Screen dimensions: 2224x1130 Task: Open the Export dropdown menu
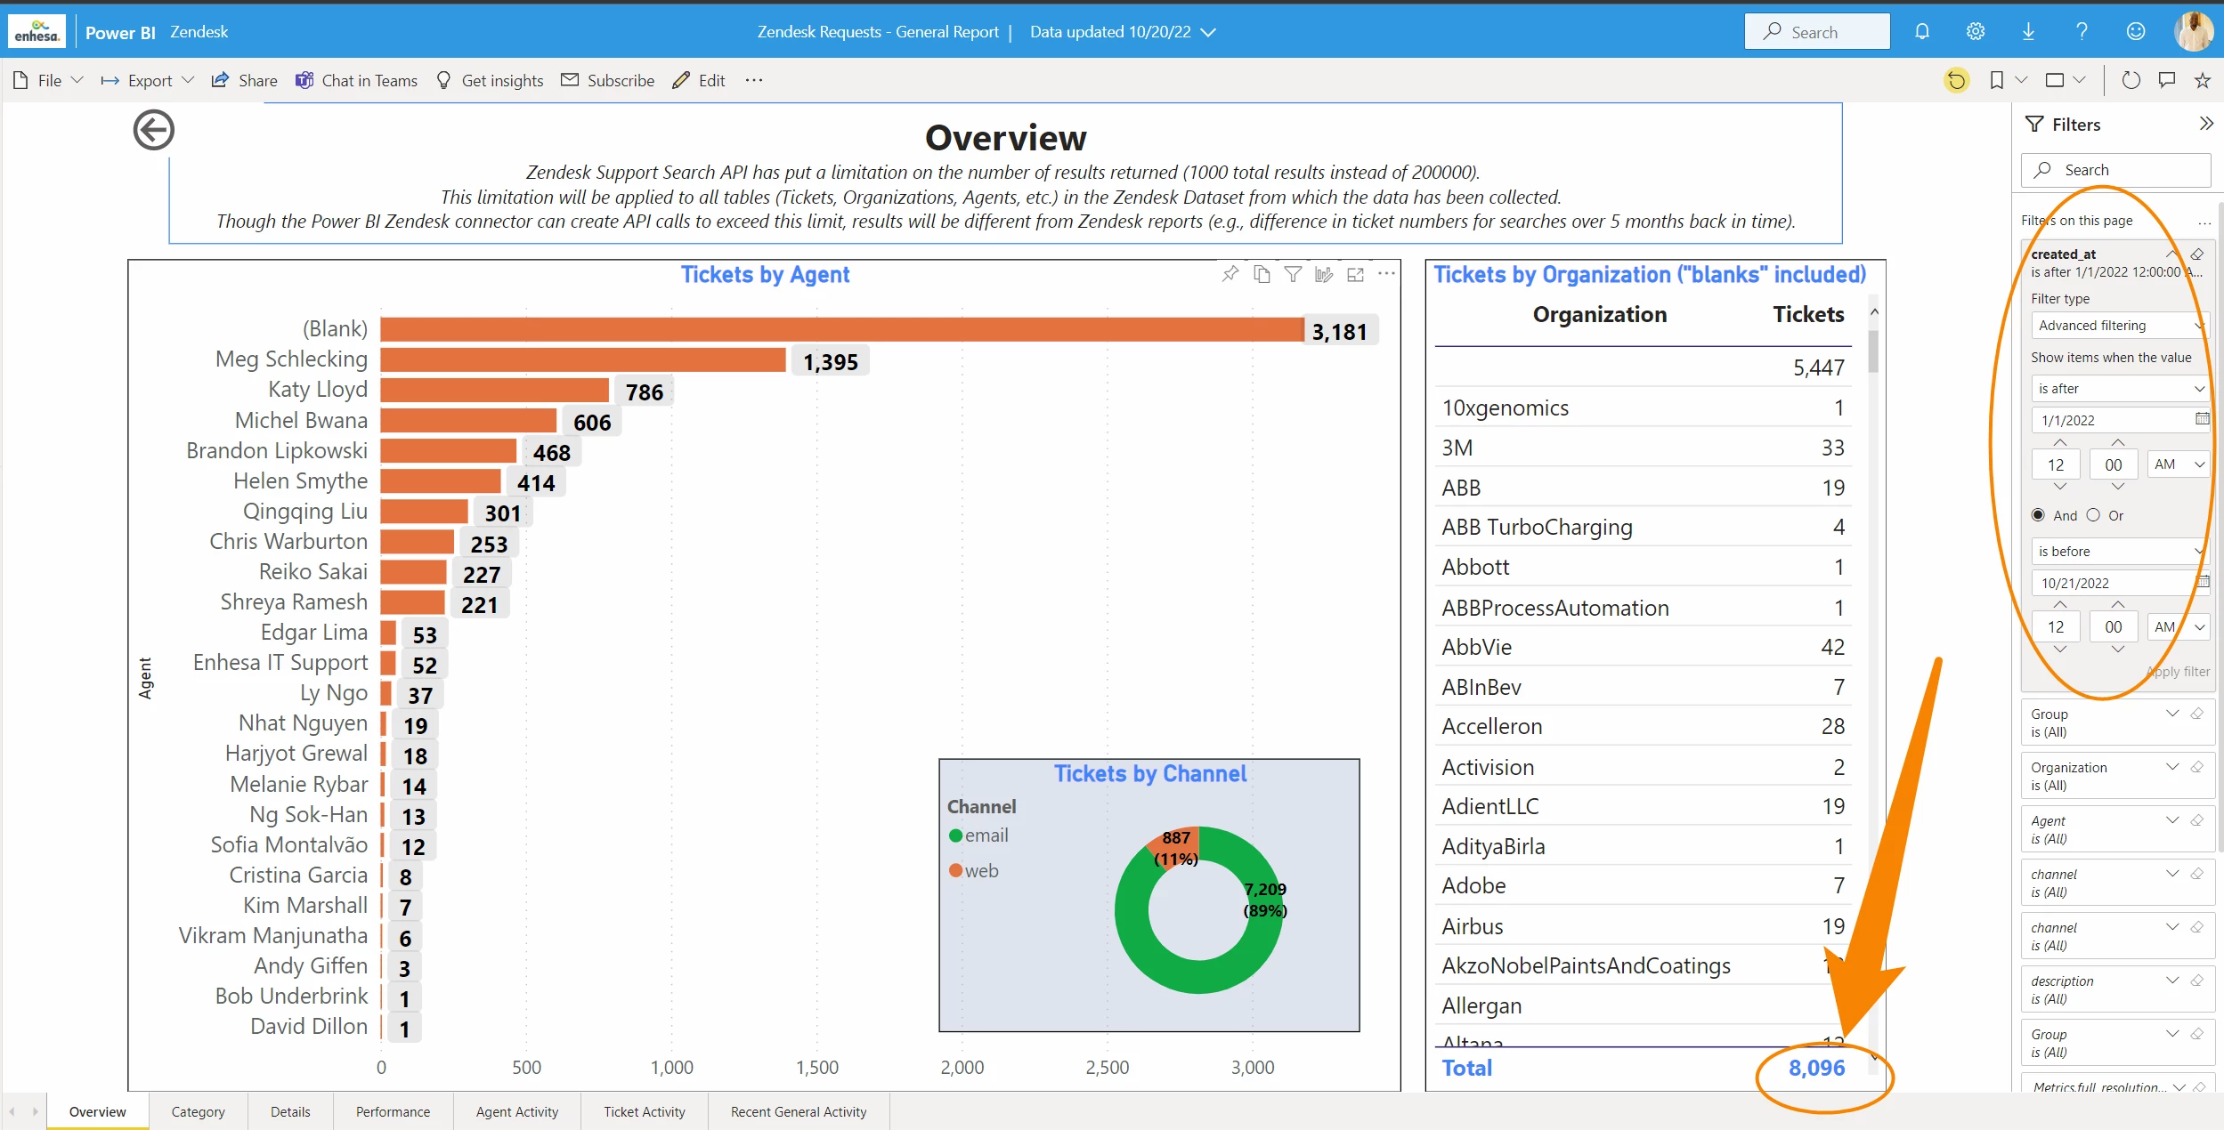[x=148, y=81]
